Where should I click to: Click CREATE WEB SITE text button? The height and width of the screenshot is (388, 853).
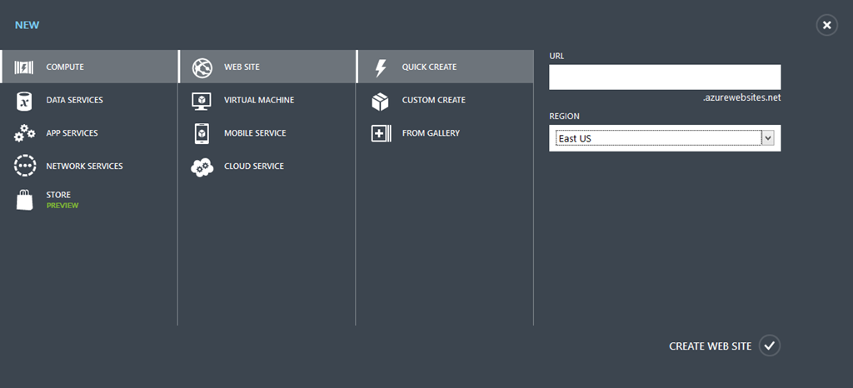pos(710,346)
